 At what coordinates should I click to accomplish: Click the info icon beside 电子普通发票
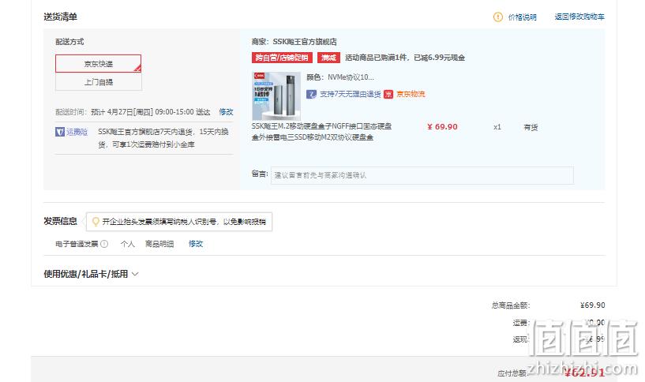click(x=104, y=244)
